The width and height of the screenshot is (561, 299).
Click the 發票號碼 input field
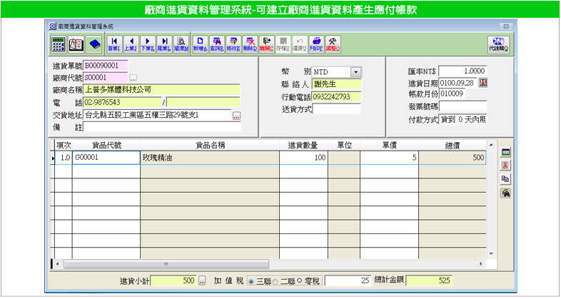[x=463, y=106]
